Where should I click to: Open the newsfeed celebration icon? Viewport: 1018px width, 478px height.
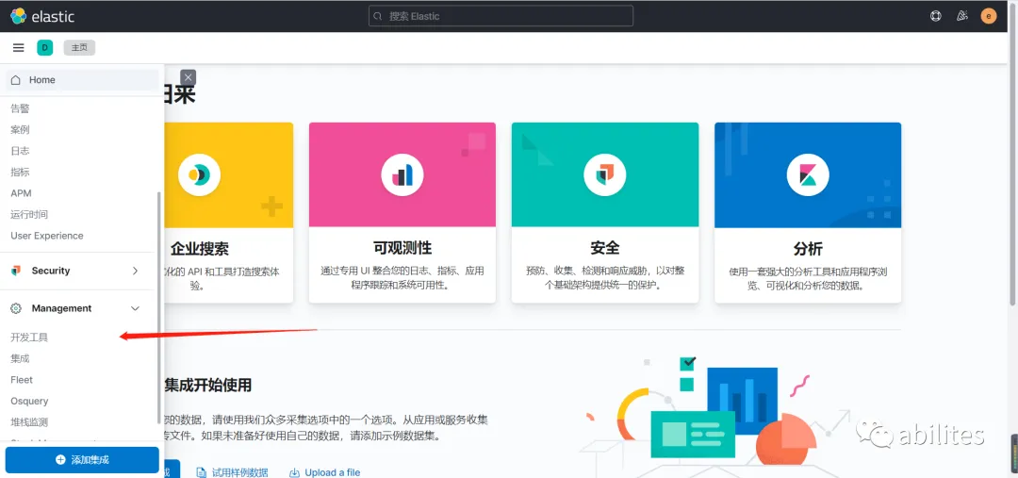click(962, 16)
